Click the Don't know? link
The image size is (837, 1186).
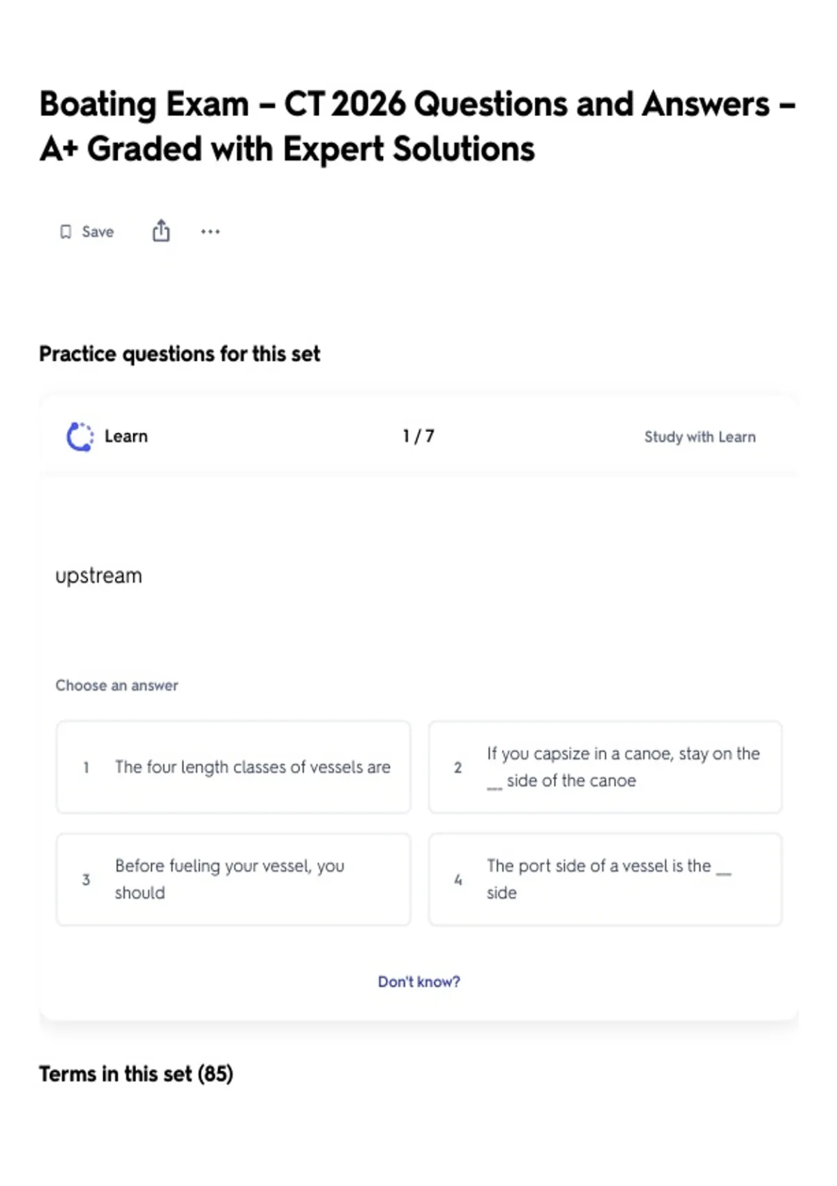point(418,982)
